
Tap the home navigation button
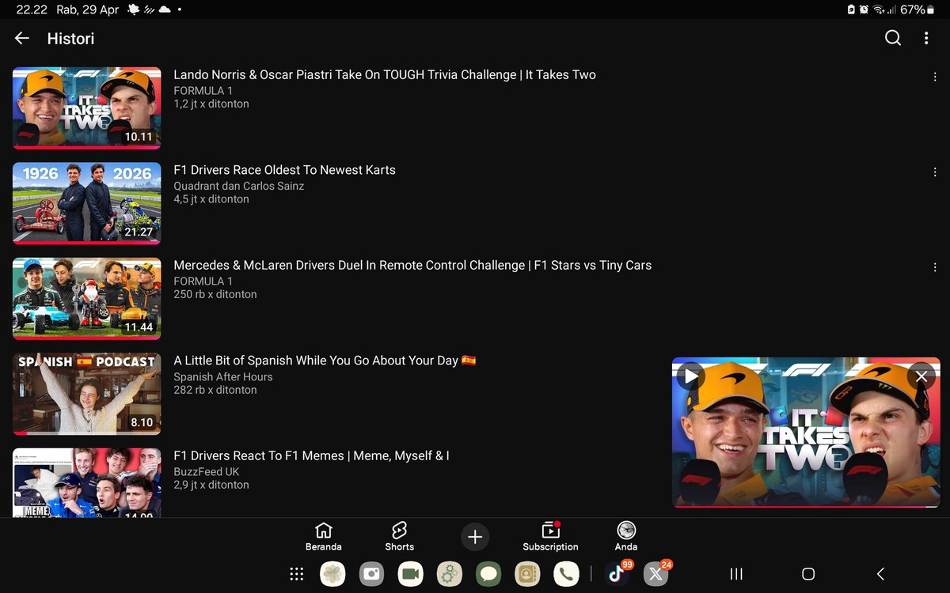(808, 574)
